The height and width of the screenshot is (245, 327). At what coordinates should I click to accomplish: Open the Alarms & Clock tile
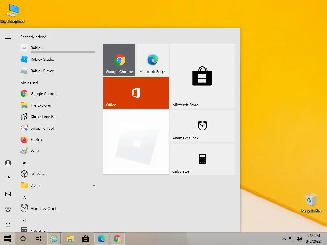[202, 126]
